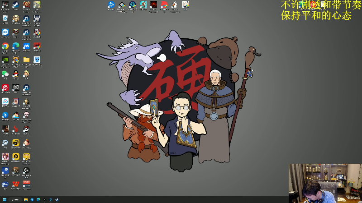Open the blue pixel cat app shortcut
This screenshot has width=362, height=203.
pos(37,60)
